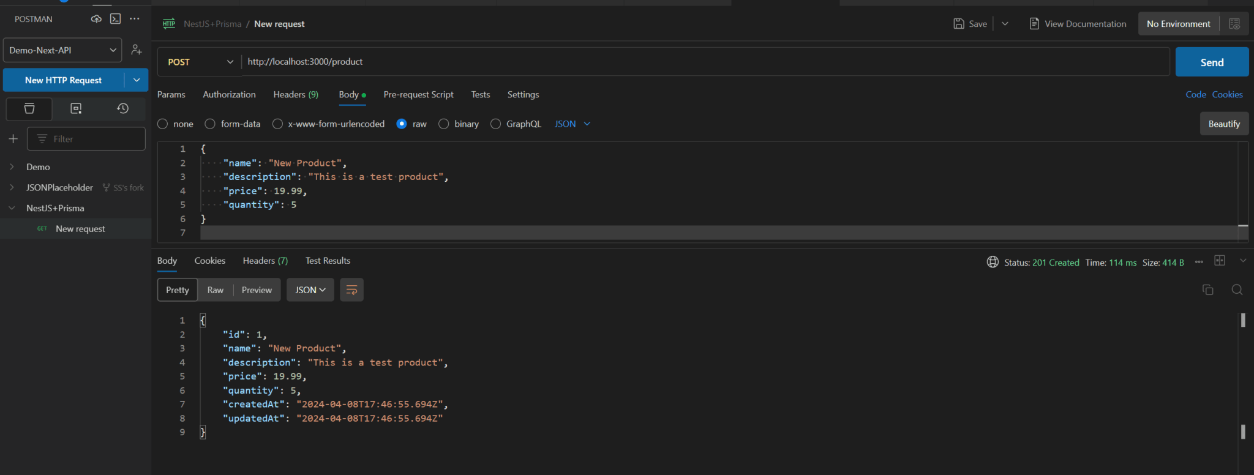Switch to the Environments sidebar icon
Screen dimensions: 1254x475
(x=76, y=108)
